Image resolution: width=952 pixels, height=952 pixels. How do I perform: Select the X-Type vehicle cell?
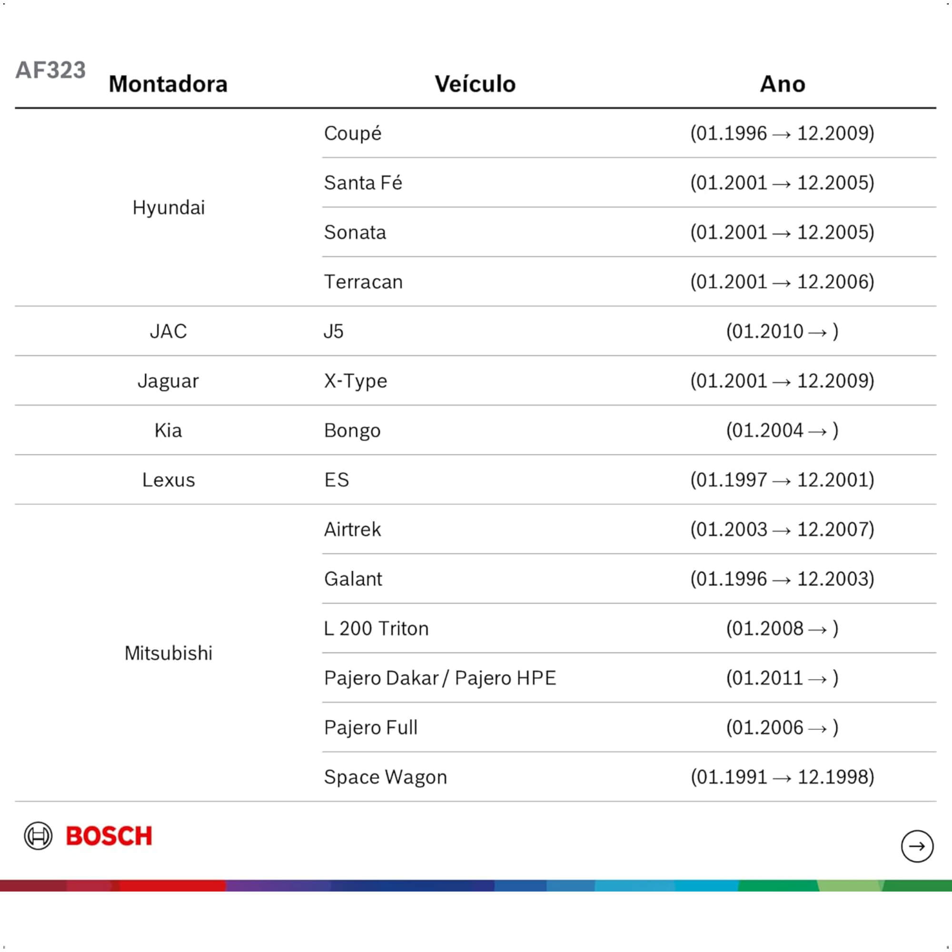click(355, 381)
